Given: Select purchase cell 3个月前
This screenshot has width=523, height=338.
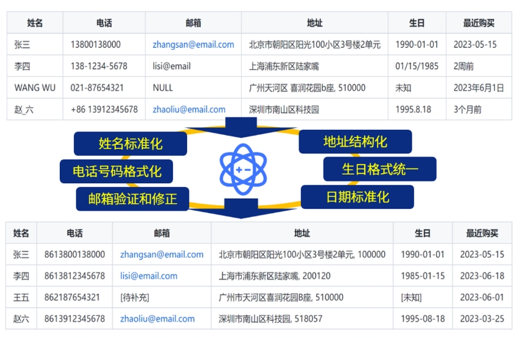Looking at the screenshot, I should [479, 109].
